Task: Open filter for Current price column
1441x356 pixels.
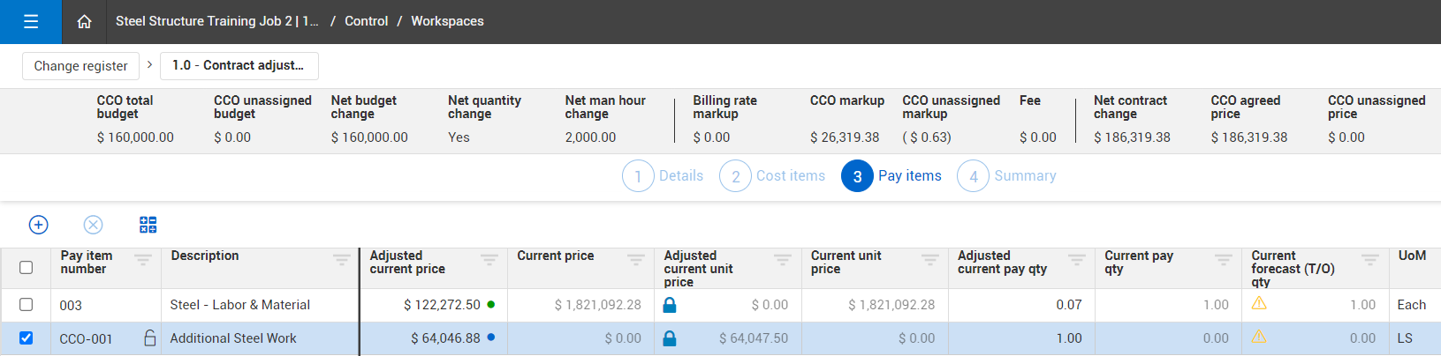Action: click(x=635, y=259)
